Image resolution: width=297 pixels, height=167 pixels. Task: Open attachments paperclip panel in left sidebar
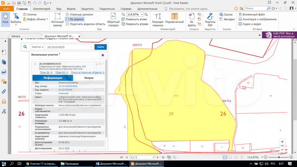[4, 91]
